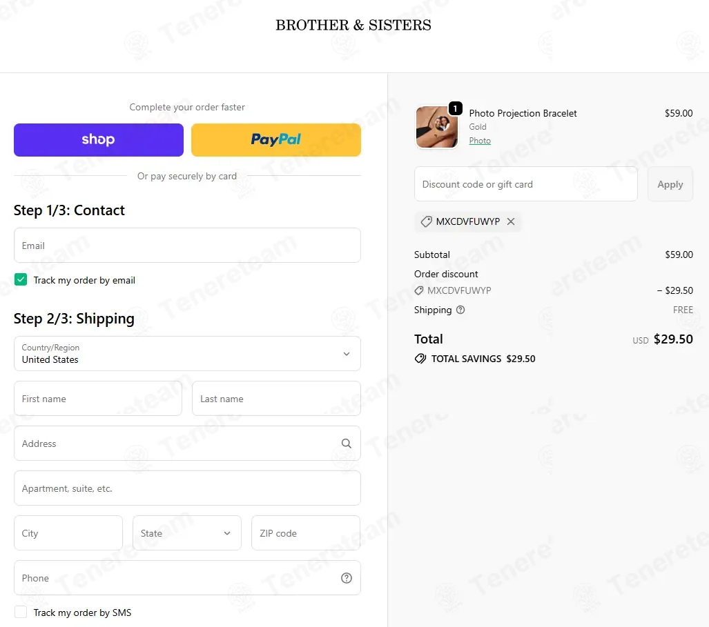709x627 pixels.
Task: Check out using PayPal button
Action: (276, 140)
